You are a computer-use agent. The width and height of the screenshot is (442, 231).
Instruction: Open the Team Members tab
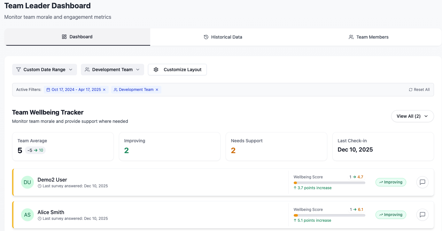pos(368,37)
